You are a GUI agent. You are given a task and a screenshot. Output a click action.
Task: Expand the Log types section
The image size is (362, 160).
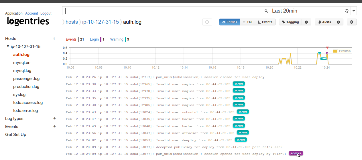tap(54, 119)
